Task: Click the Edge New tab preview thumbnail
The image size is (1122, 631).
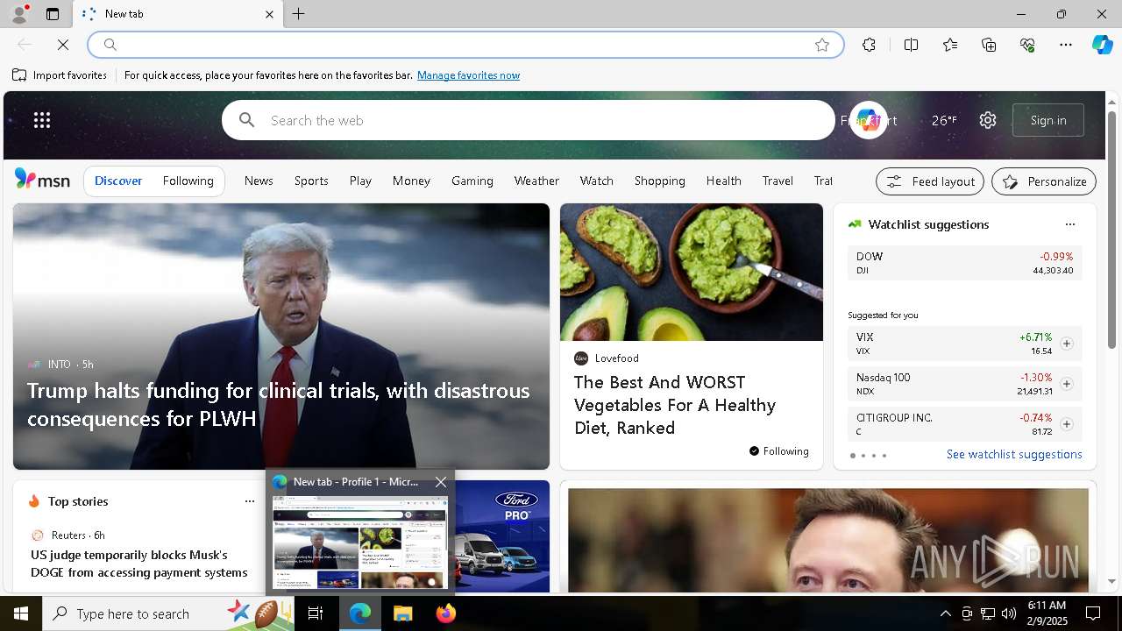Action: pos(360,543)
